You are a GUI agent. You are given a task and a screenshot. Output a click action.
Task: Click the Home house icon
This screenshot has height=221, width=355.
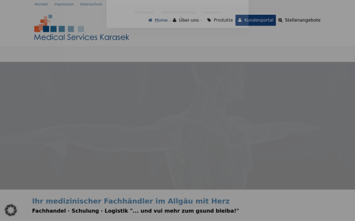pos(150,20)
